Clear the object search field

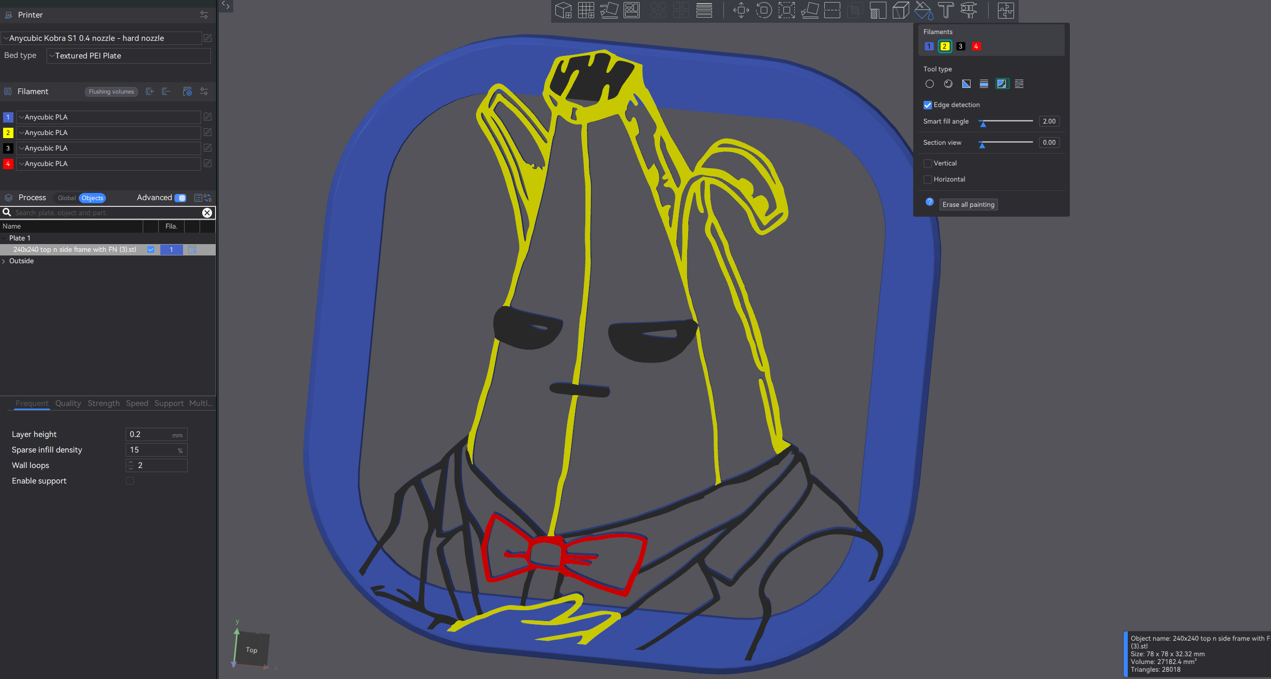(x=207, y=213)
